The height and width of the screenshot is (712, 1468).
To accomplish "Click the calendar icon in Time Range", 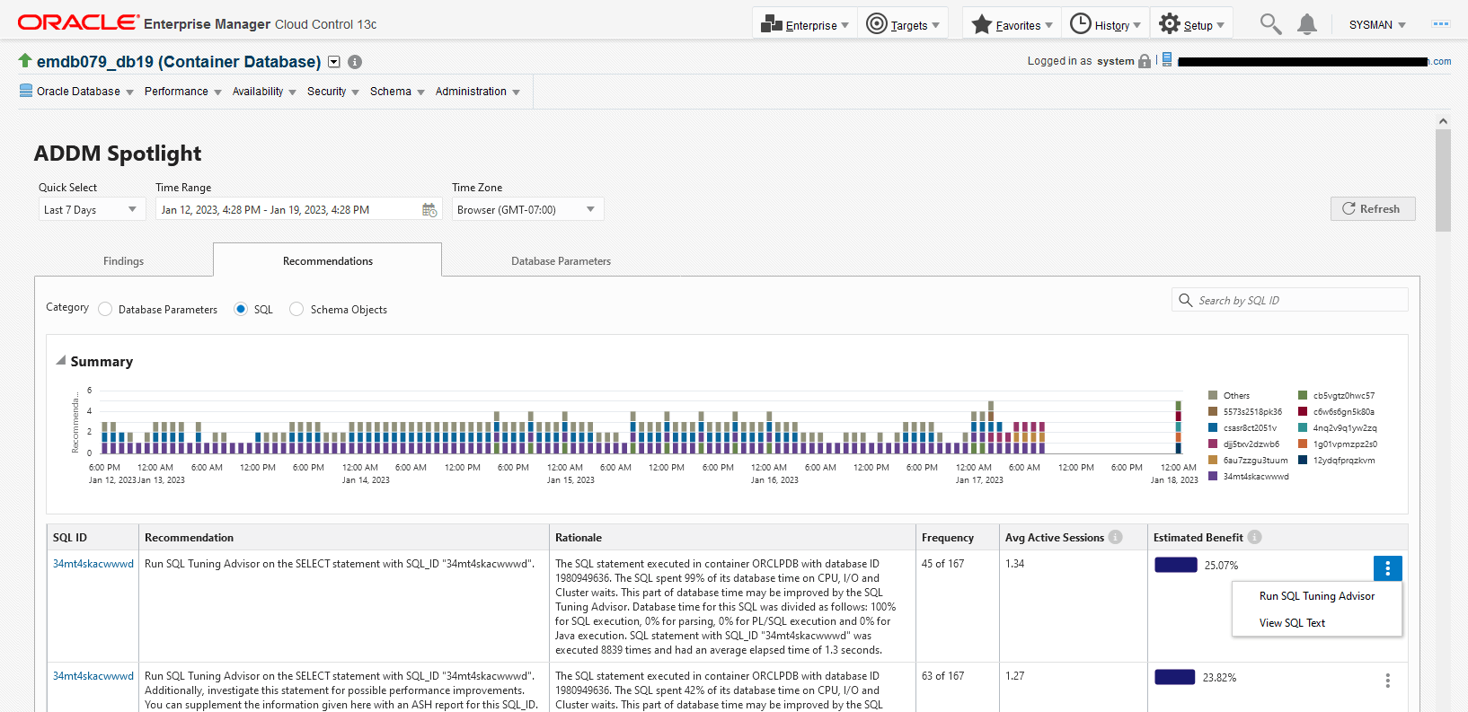I will (x=429, y=210).
